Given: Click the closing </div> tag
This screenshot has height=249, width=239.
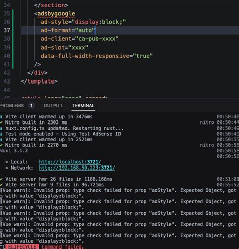Looking at the screenshot, I should pos(37,73).
